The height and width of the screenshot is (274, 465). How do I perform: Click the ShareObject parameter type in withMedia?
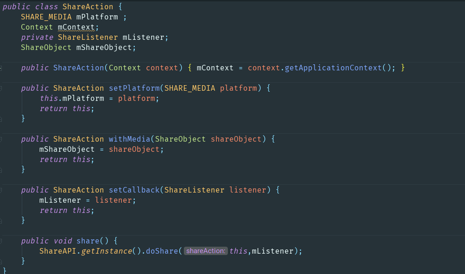pyautogui.click(x=180, y=139)
